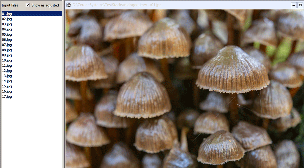Image resolution: width=304 pixels, height=168 pixels.
Task: Toggle the Show as adjusted checkbox
Action: [x=28, y=5]
